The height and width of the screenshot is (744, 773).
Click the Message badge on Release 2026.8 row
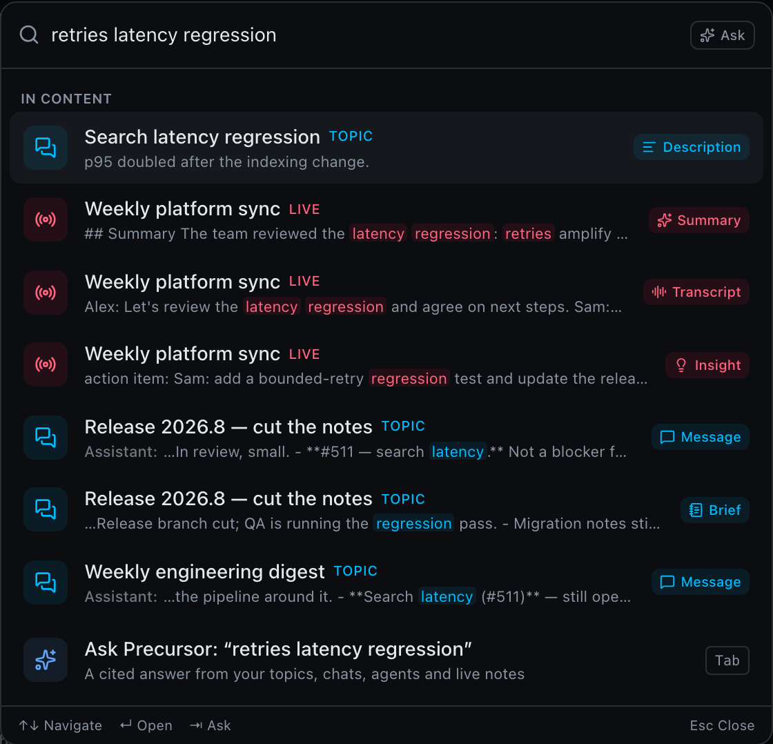pyautogui.click(x=701, y=437)
